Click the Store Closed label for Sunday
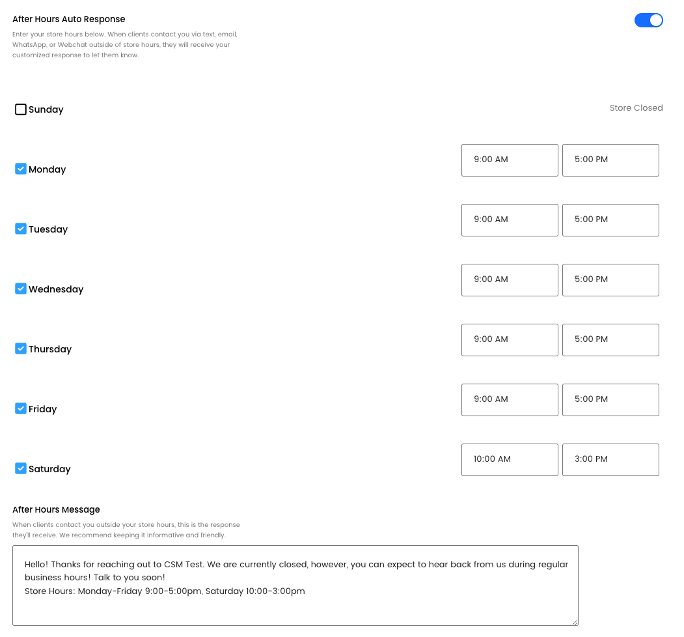The width and height of the screenshot is (684, 637). click(x=636, y=108)
